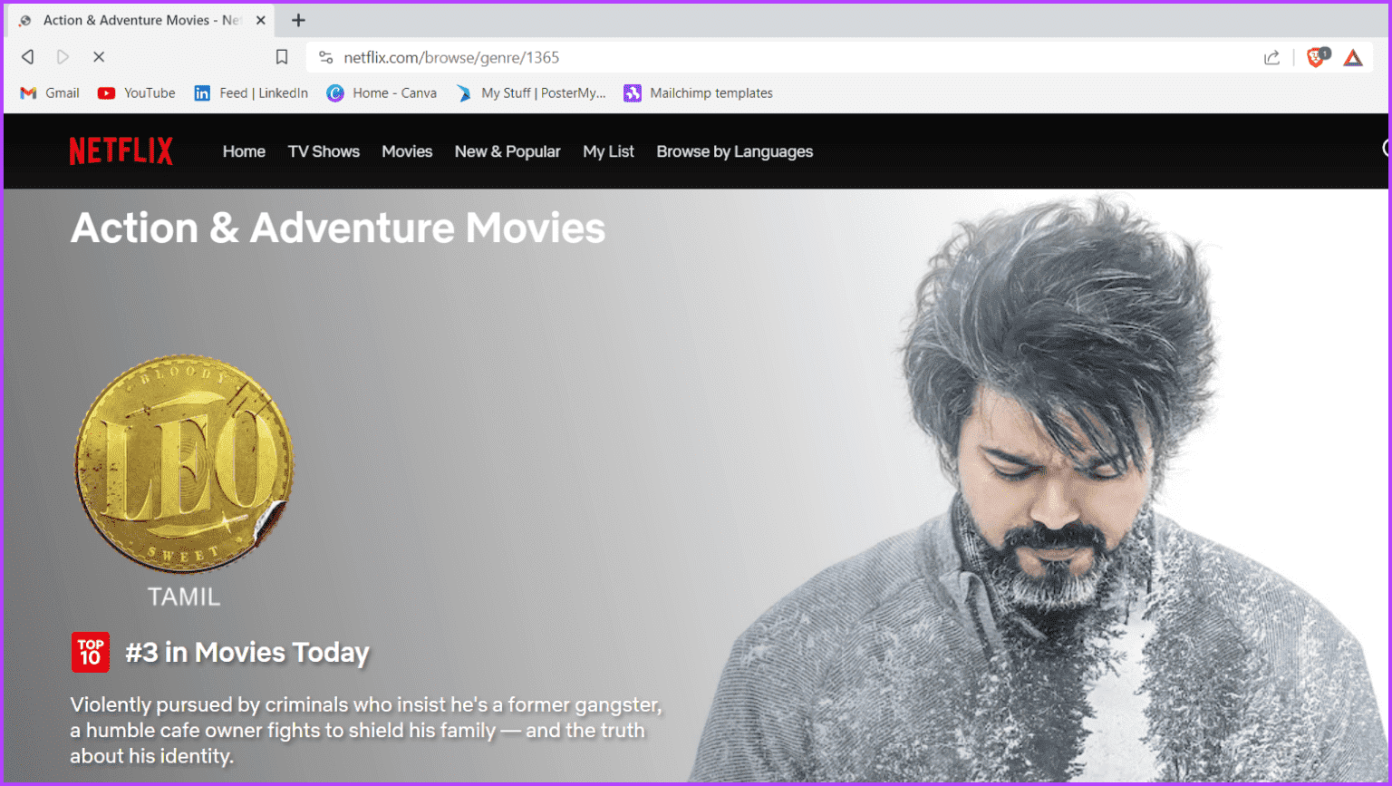Open Brave Shields lion icon
Viewport: 1392px width, 786px height.
point(1317,57)
